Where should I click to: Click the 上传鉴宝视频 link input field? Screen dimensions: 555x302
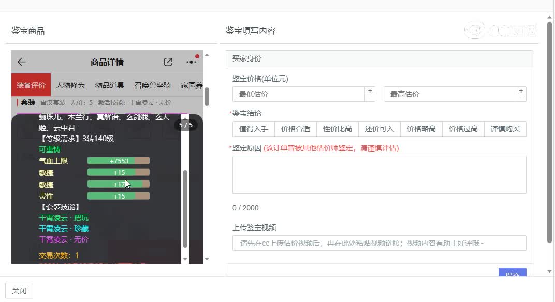click(x=379, y=243)
